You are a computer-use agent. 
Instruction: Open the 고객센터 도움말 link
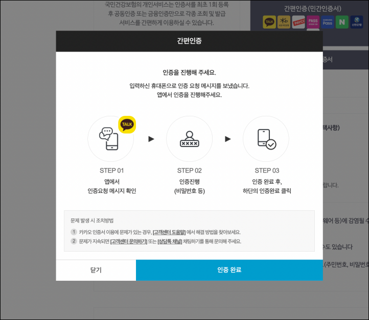point(169,232)
